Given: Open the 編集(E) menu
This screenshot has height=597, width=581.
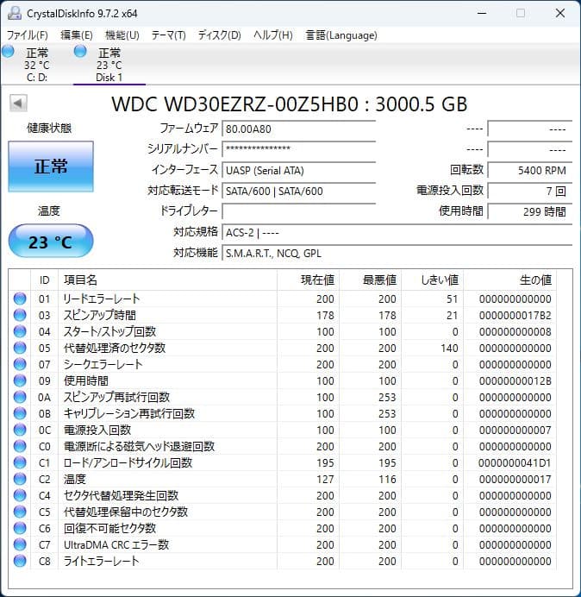Looking at the screenshot, I should coord(77,35).
